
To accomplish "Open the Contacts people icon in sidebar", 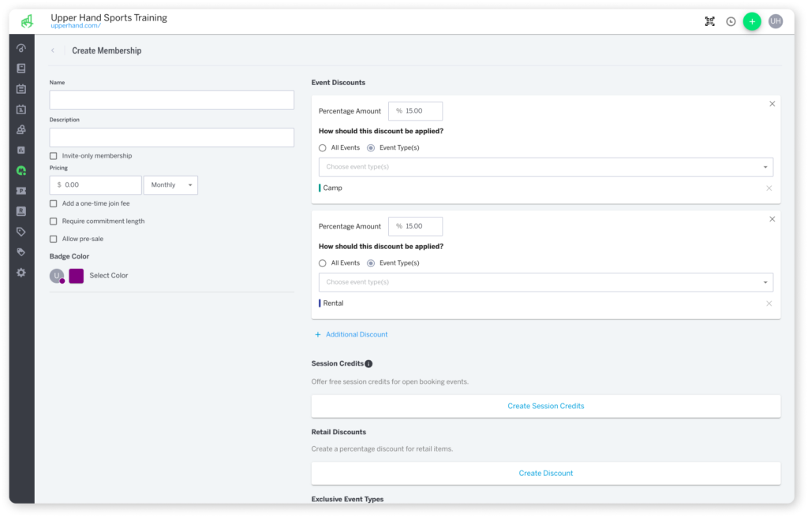I will click(21, 130).
